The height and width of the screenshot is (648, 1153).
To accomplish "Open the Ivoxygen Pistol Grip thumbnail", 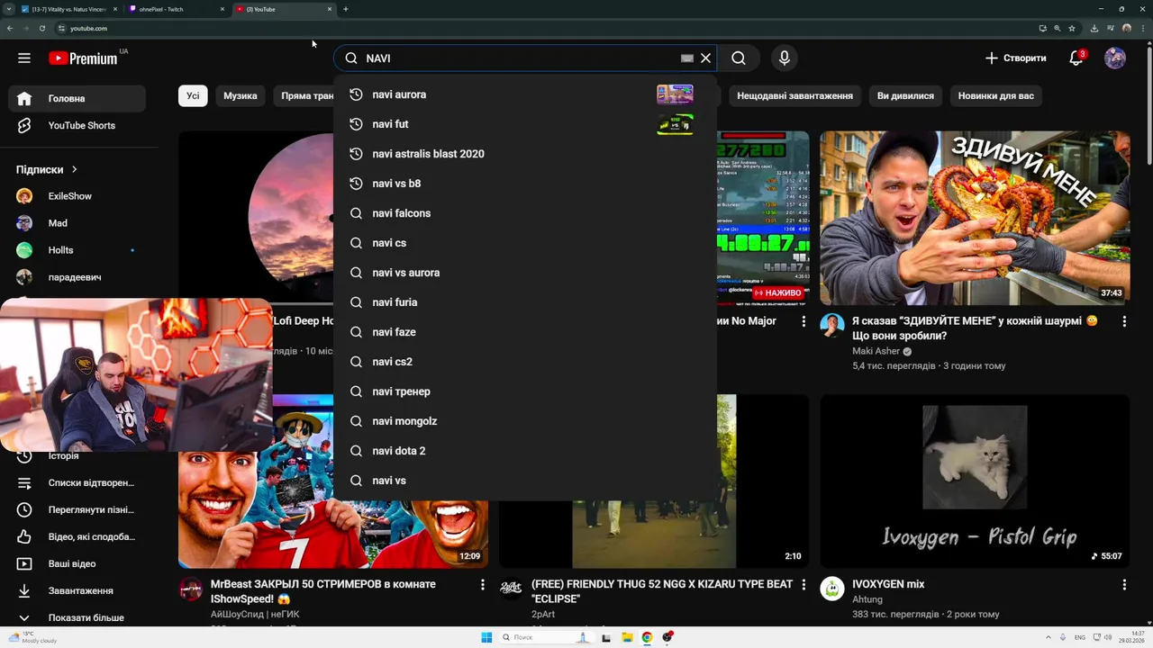I will click(975, 481).
